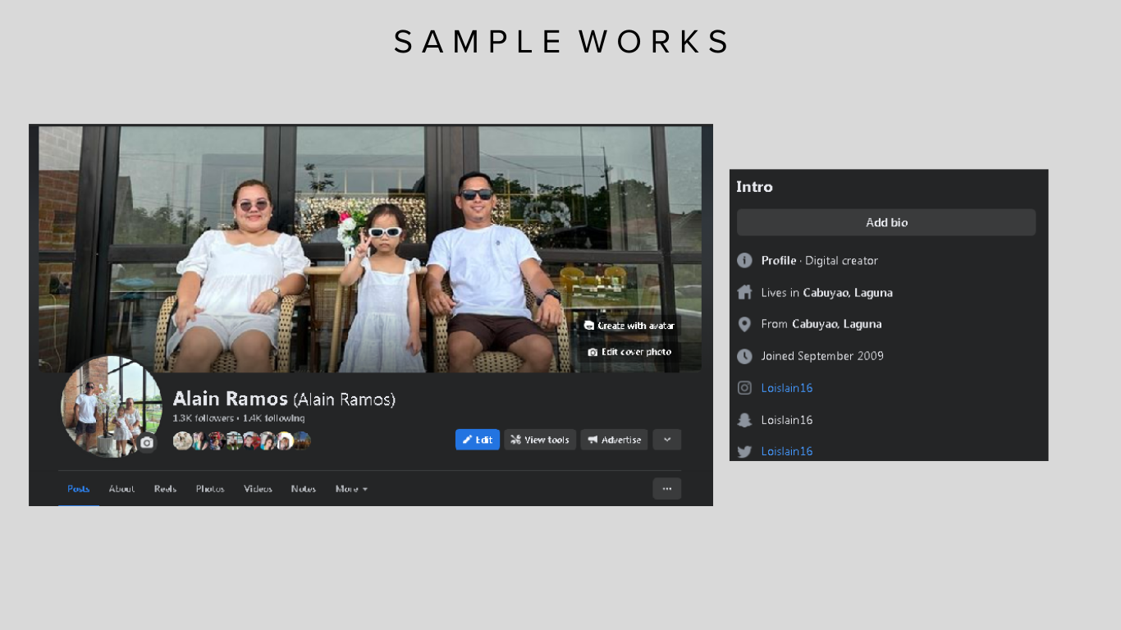Click the 1.3K followers count
The width and height of the screenshot is (1121, 630).
tap(203, 418)
